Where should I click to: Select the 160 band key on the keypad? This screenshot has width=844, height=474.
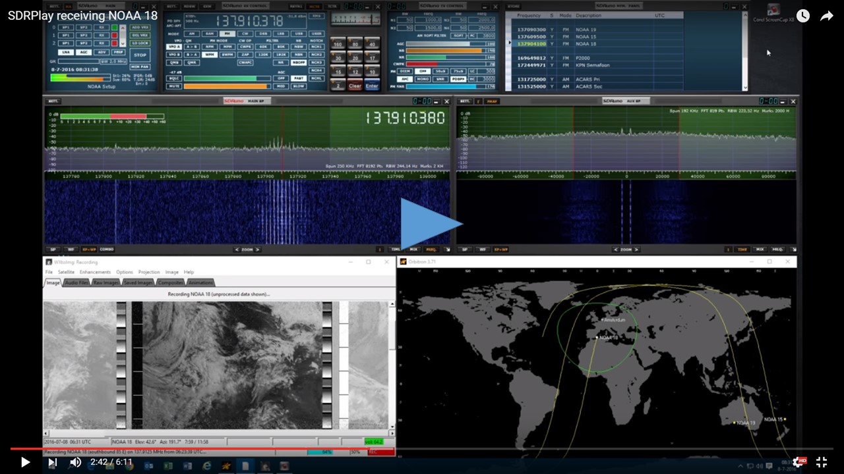pyautogui.click(x=338, y=44)
